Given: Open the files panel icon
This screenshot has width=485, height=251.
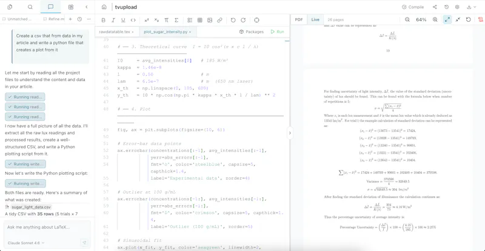Looking at the screenshot, I should 10,7.
